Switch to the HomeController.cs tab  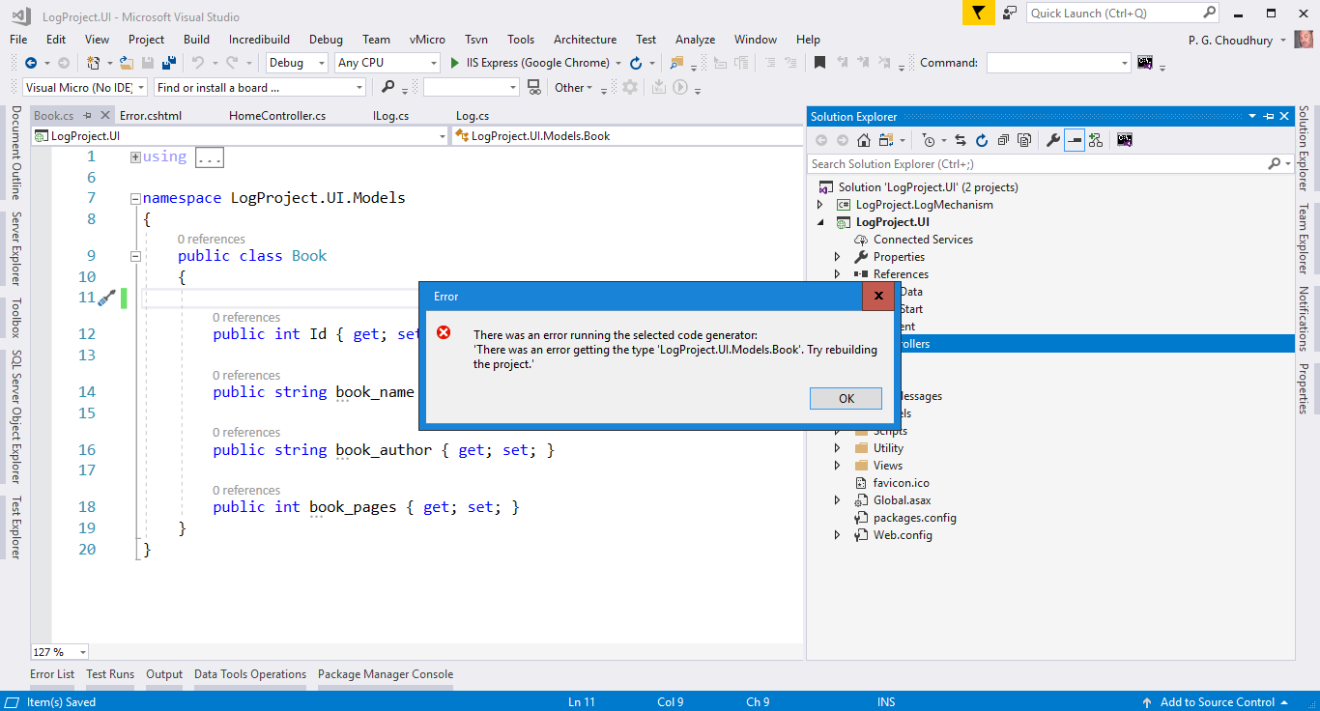coord(277,116)
